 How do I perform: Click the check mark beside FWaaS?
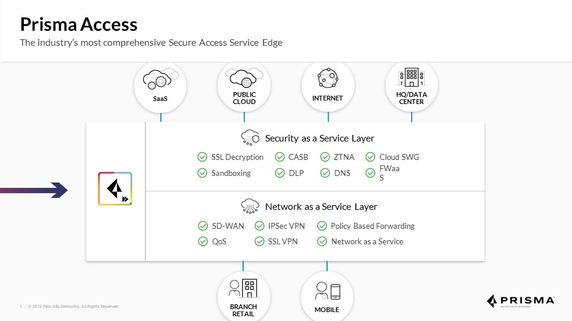370,173
